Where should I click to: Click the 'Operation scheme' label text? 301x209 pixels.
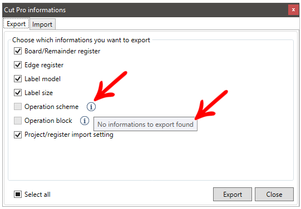point(51,107)
